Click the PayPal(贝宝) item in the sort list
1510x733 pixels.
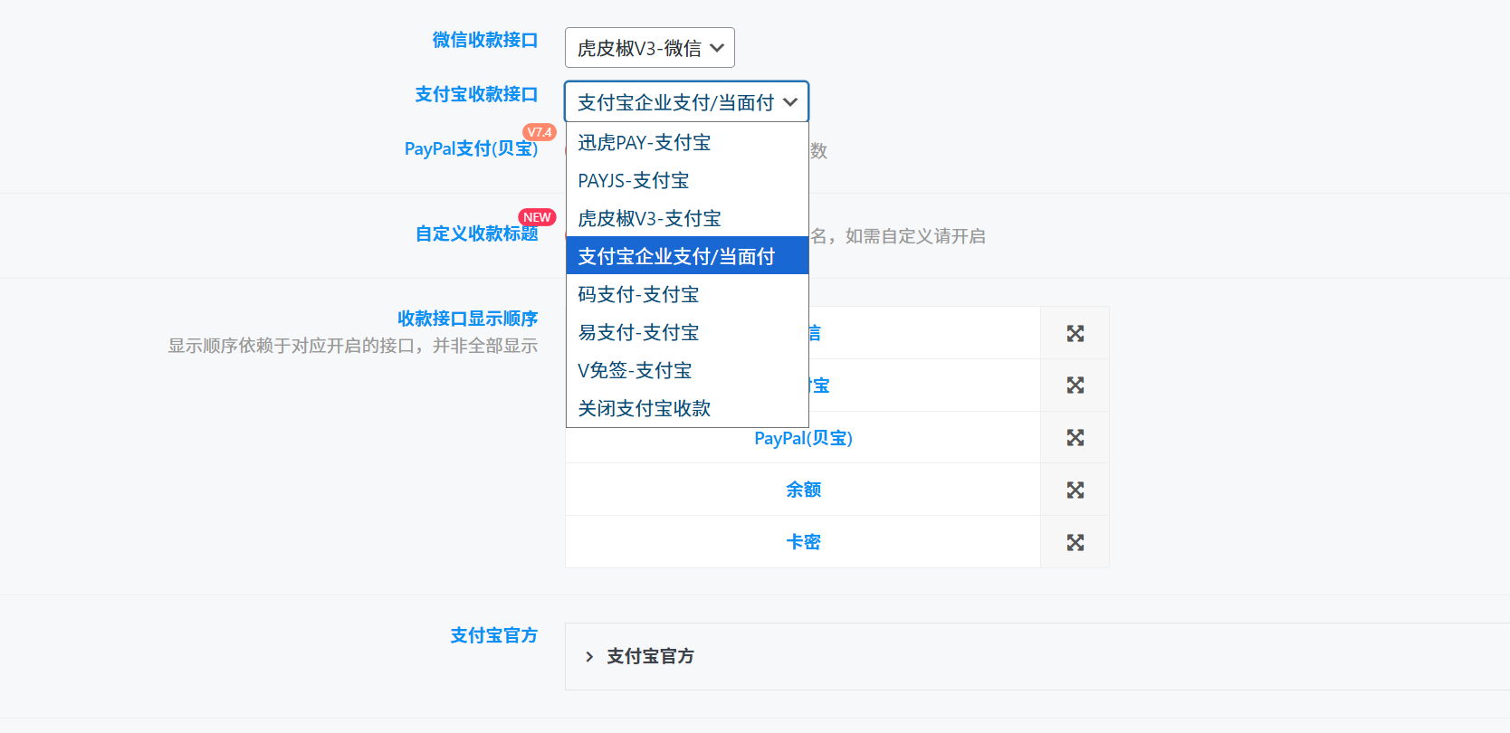click(x=803, y=438)
